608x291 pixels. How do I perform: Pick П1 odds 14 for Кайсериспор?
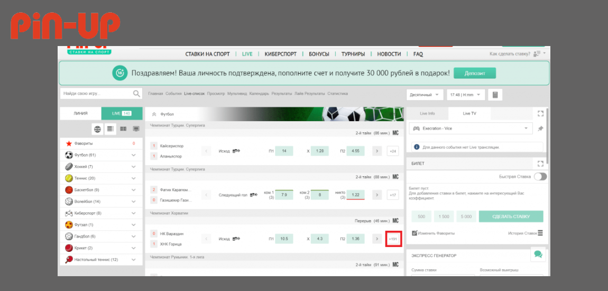click(x=284, y=151)
